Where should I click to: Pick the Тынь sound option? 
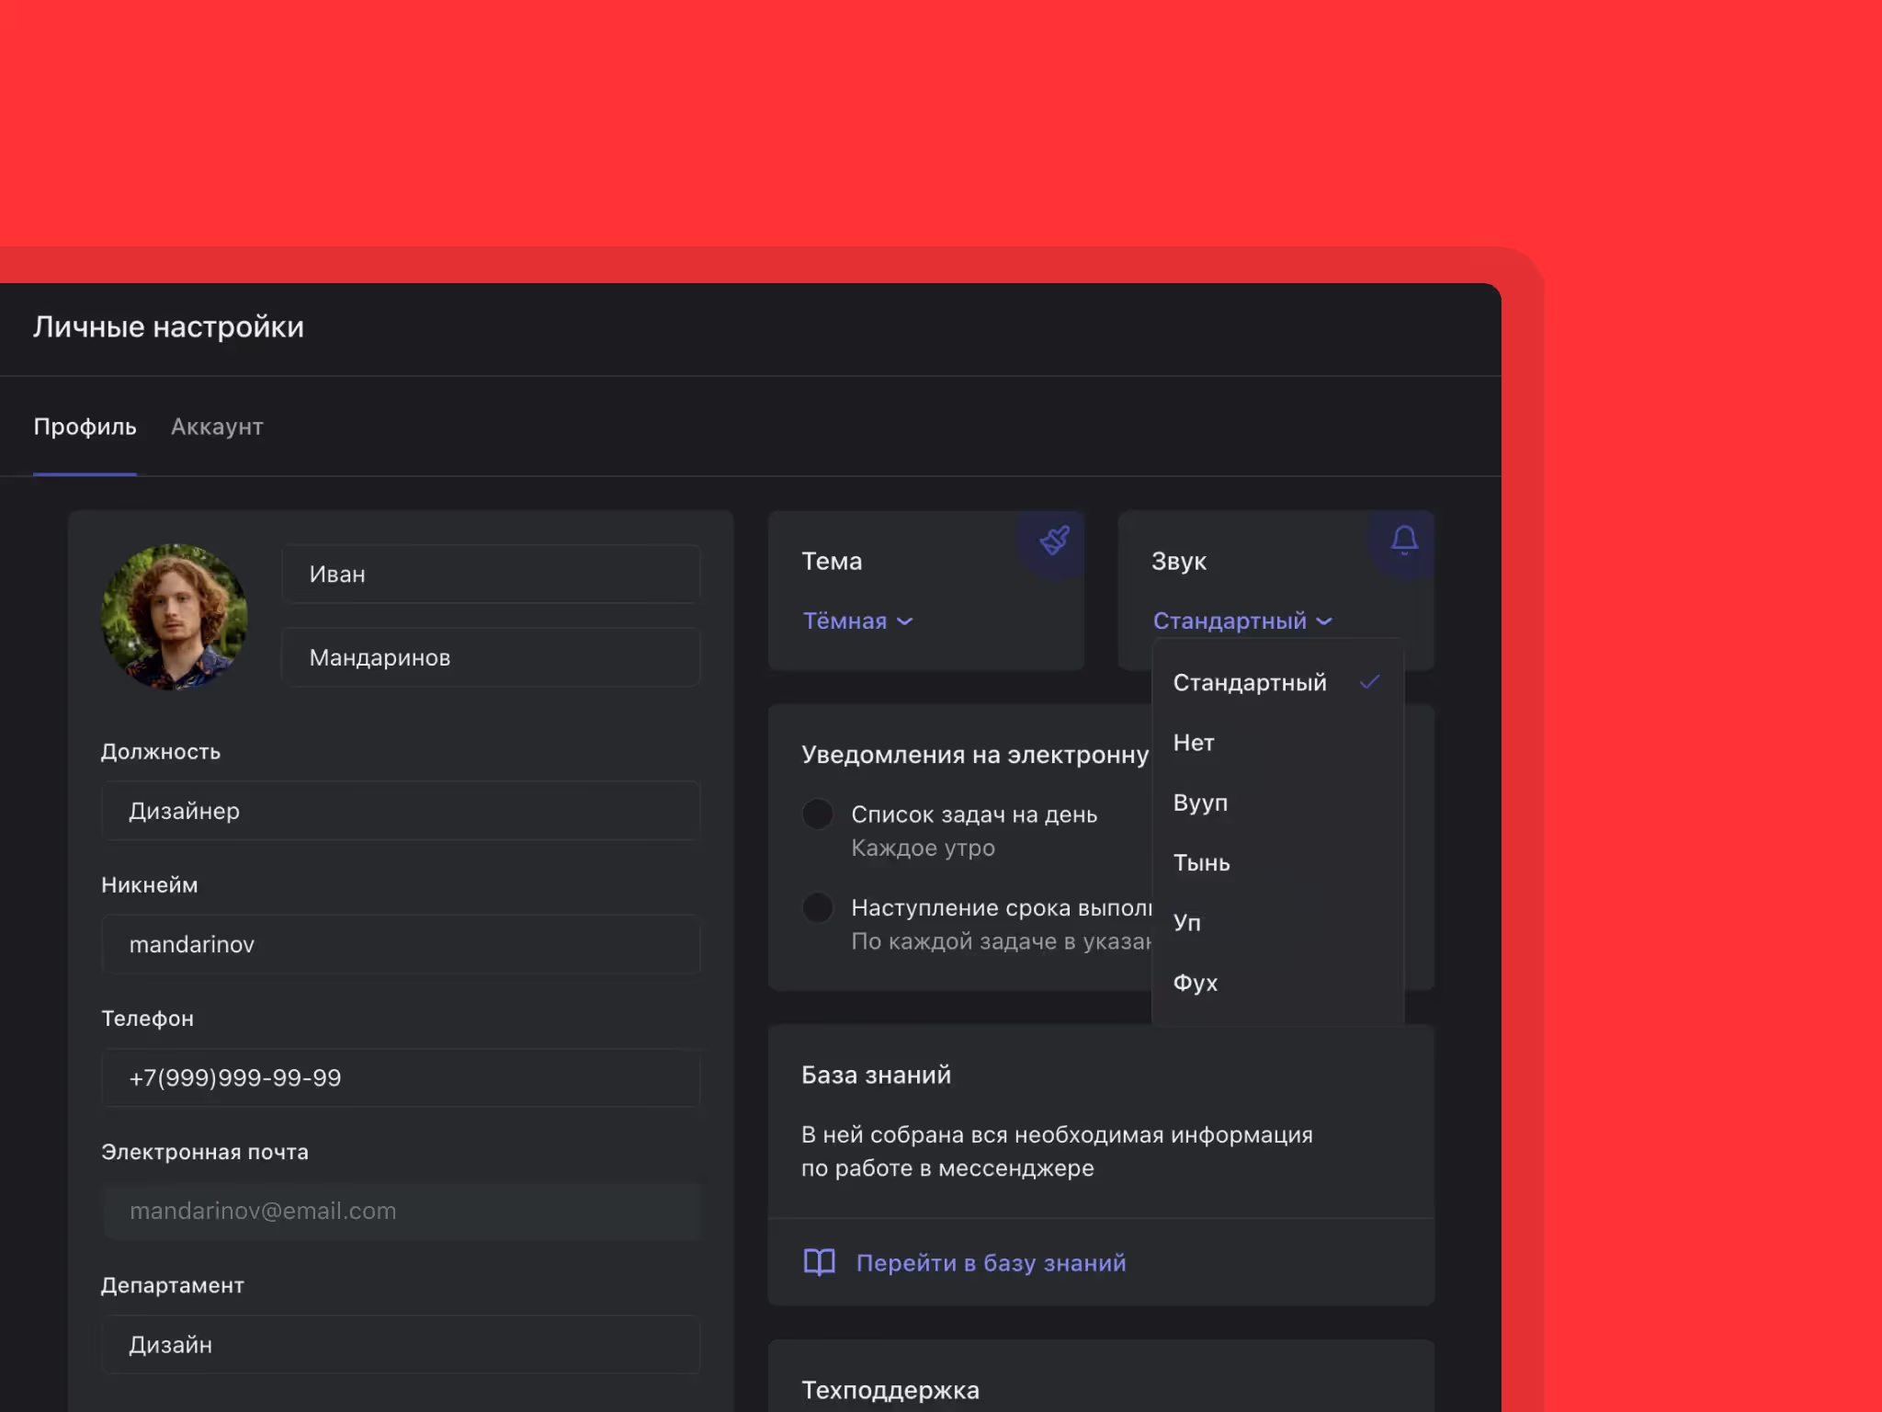click(1201, 862)
